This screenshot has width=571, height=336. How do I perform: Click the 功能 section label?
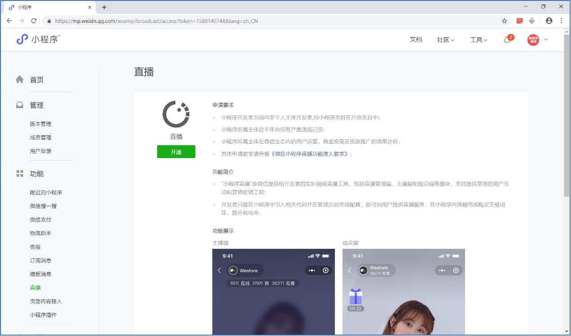(37, 174)
